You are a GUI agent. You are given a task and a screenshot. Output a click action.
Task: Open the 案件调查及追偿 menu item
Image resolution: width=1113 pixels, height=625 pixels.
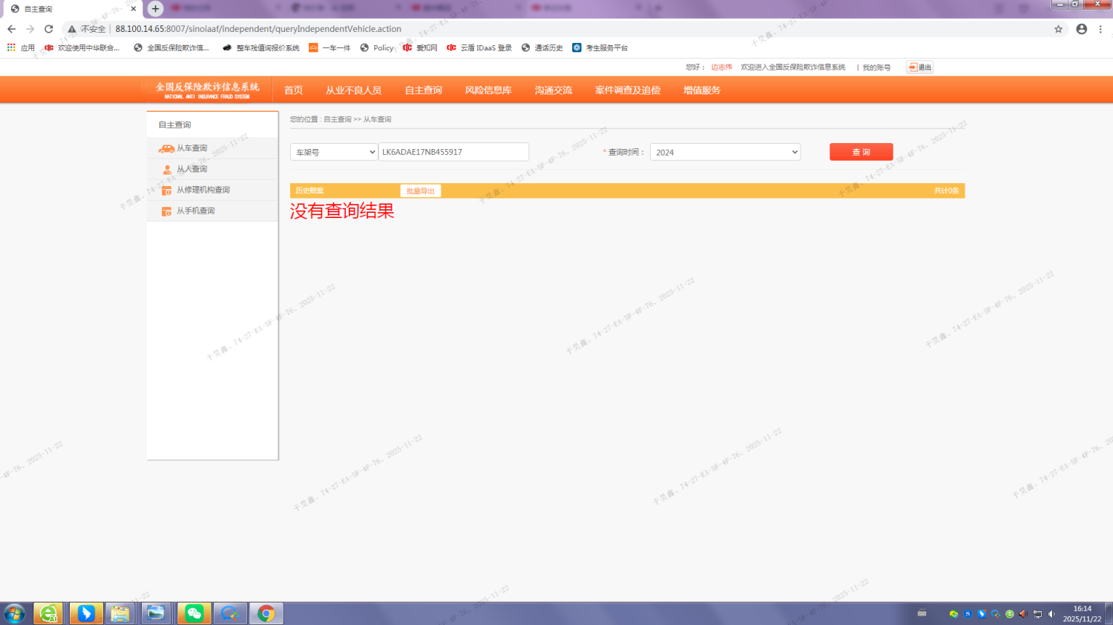627,90
